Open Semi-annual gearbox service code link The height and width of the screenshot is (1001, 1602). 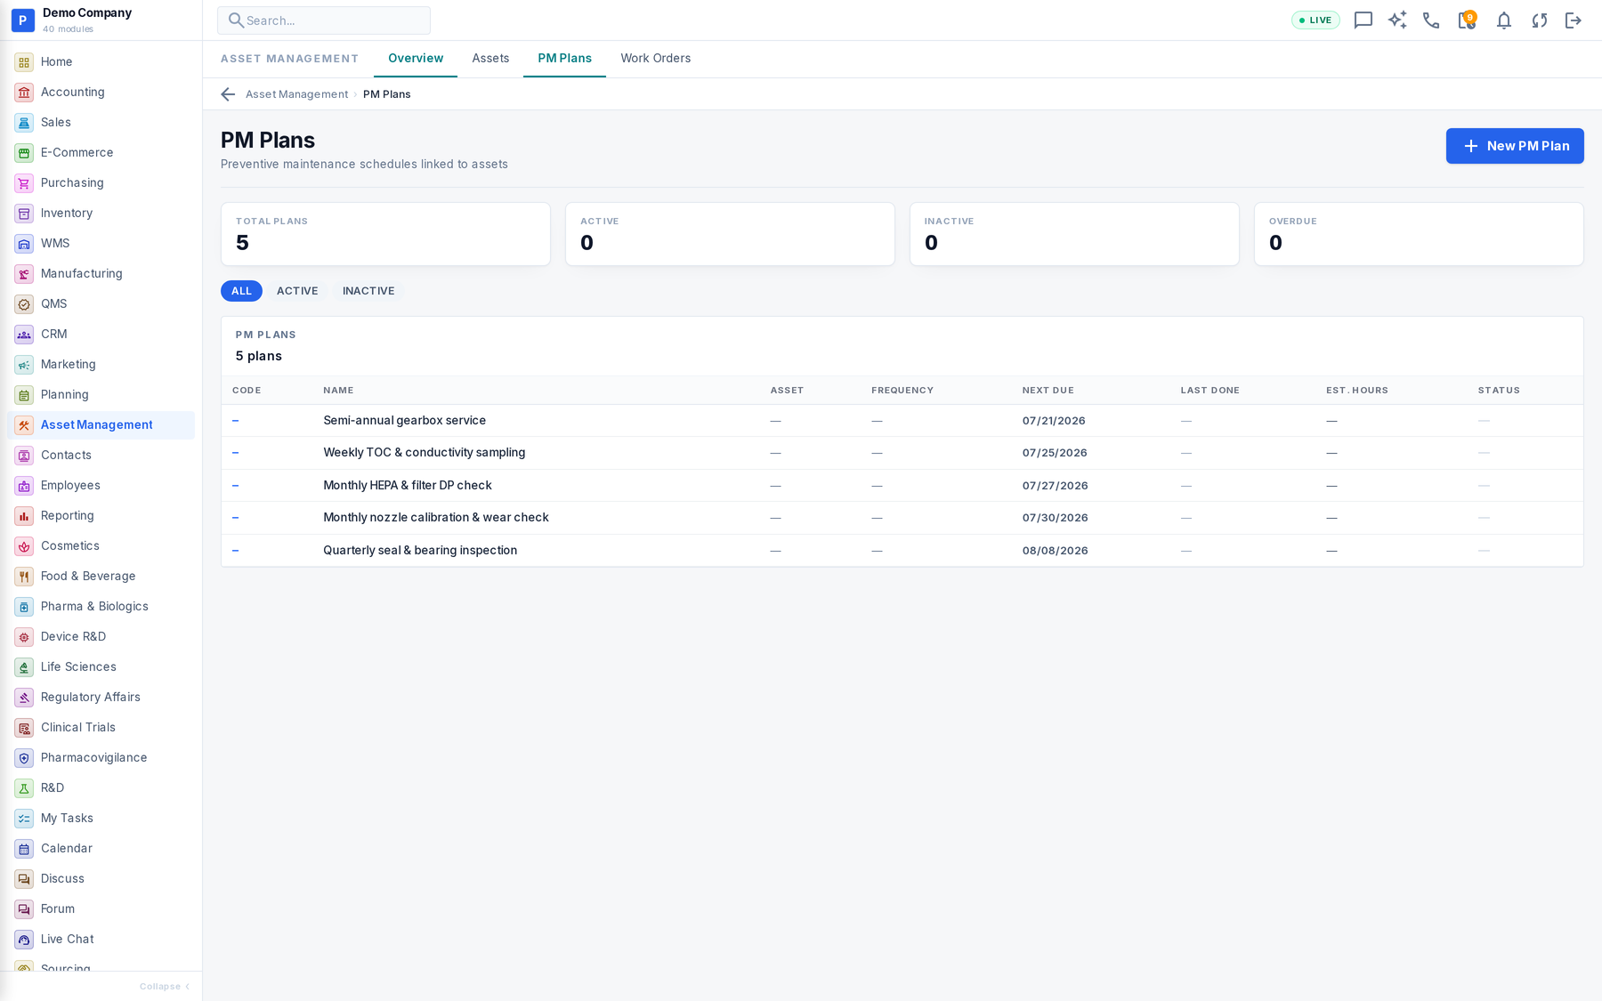point(235,421)
